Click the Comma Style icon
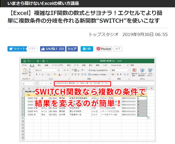 [121, 74]
